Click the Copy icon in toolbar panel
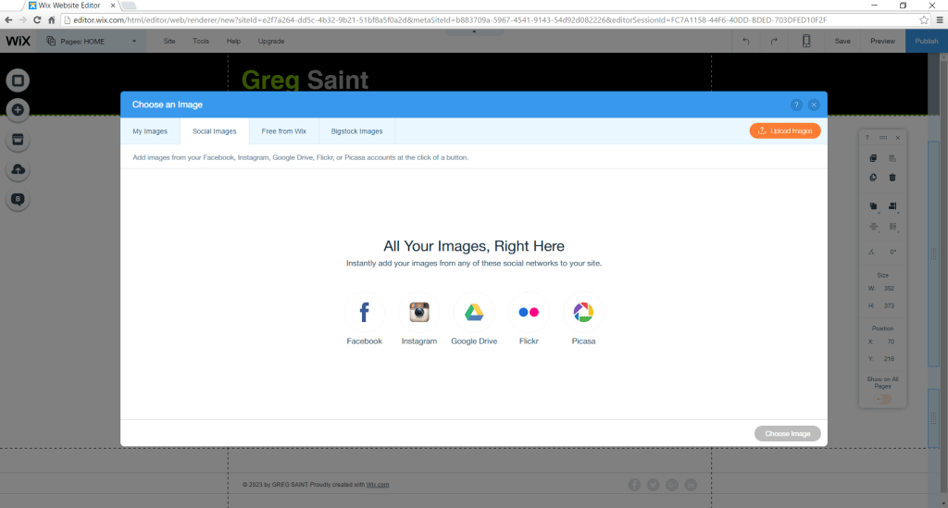This screenshot has width=948, height=508. 873,158
